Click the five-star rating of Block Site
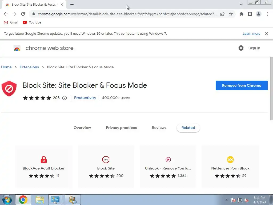 coord(37,98)
